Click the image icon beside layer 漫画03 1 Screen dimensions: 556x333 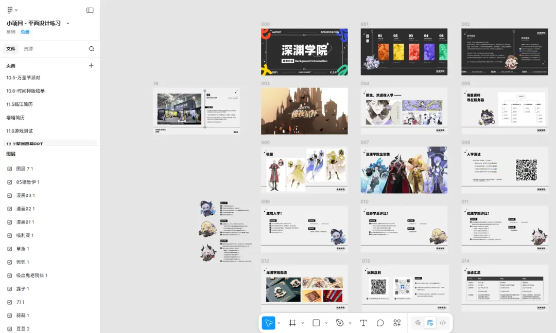pyautogui.click(x=10, y=195)
